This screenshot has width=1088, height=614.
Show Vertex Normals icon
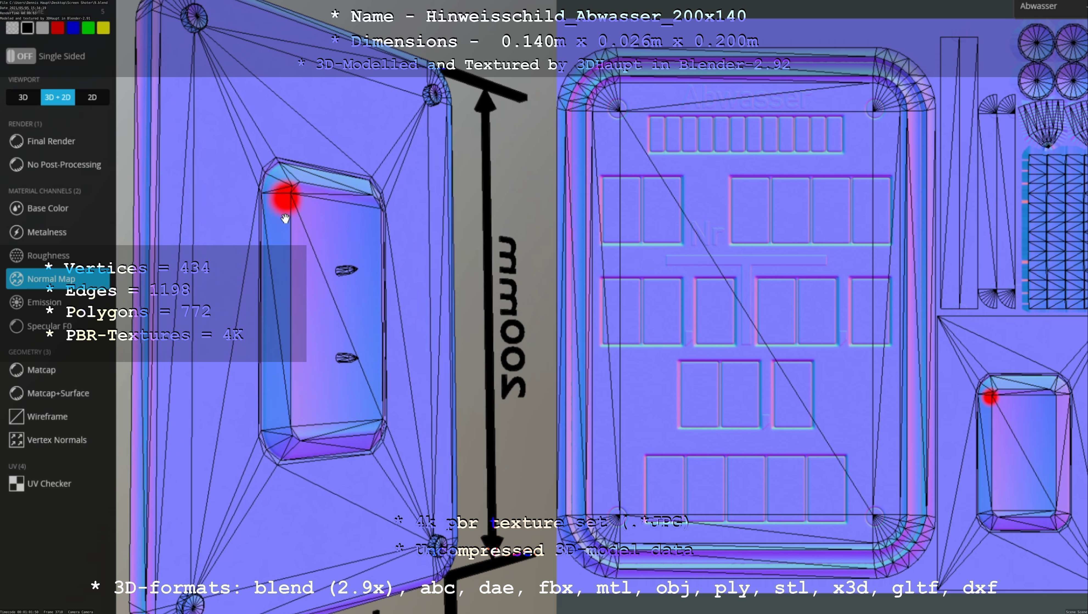pos(16,440)
